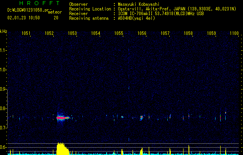243x155 pixels.
Task: Click the 1056 time axis label
Action: pos(142,33)
